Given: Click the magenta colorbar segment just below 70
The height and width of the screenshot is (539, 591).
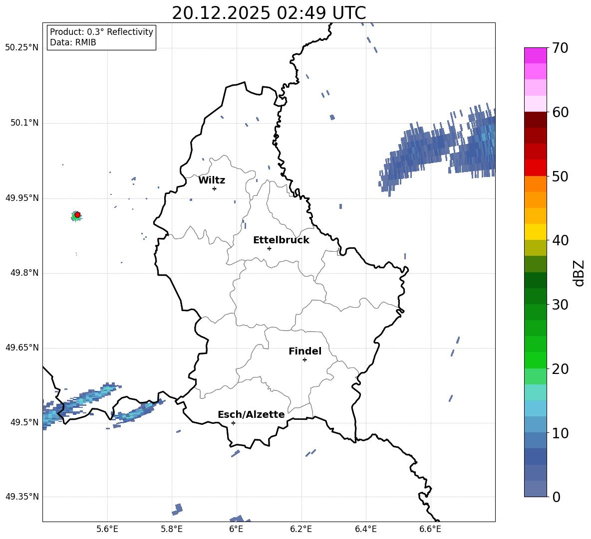Looking at the screenshot, I should (x=535, y=55).
